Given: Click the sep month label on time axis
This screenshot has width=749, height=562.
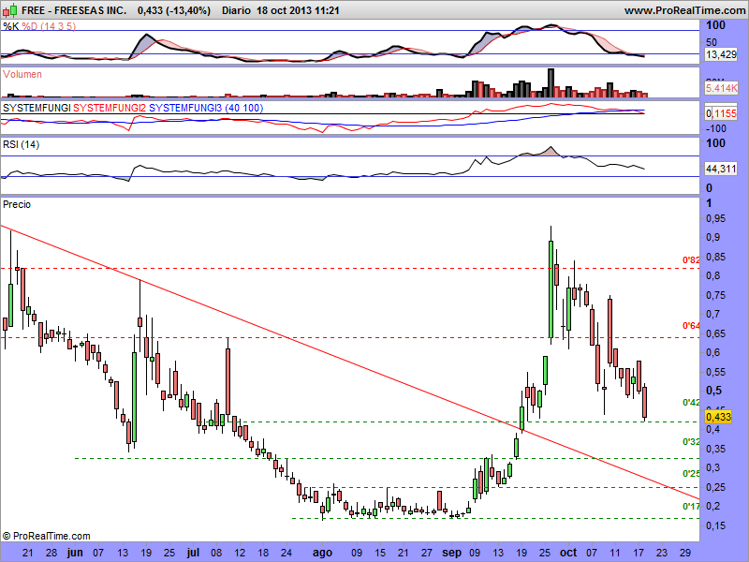Looking at the screenshot, I should coord(451,553).
